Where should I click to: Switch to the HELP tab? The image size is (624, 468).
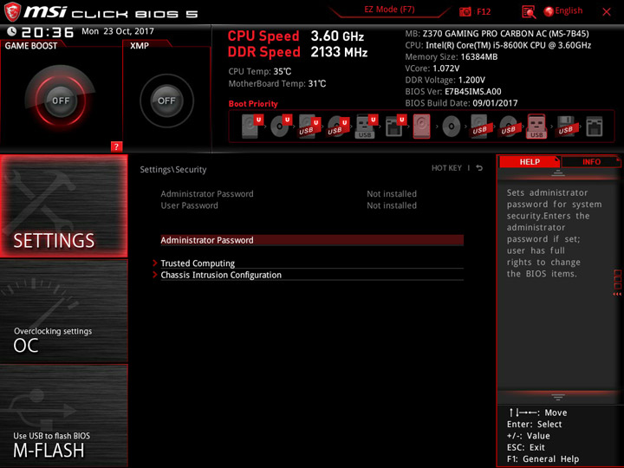coord(530,161)
